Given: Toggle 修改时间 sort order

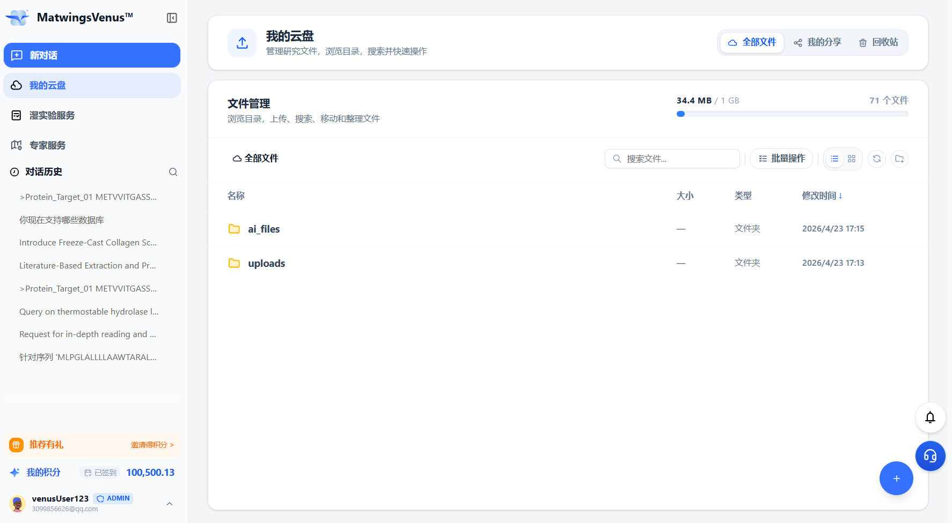Looking at the screenshot, I should coord(822,196).
